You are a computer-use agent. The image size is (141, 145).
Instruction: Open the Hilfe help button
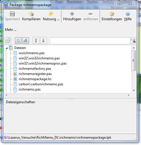128,16
